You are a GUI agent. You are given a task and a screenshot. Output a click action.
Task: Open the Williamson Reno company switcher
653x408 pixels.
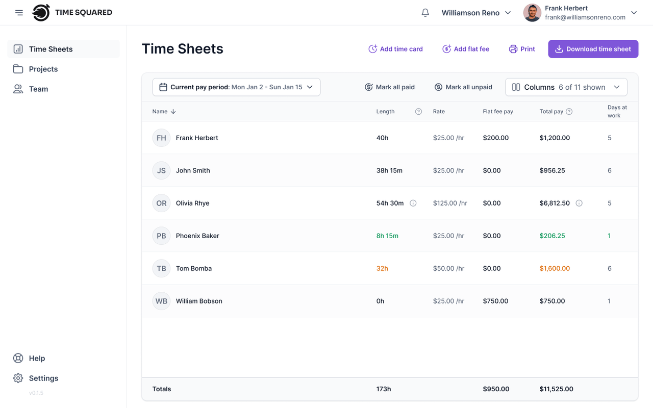pos(476,13)
